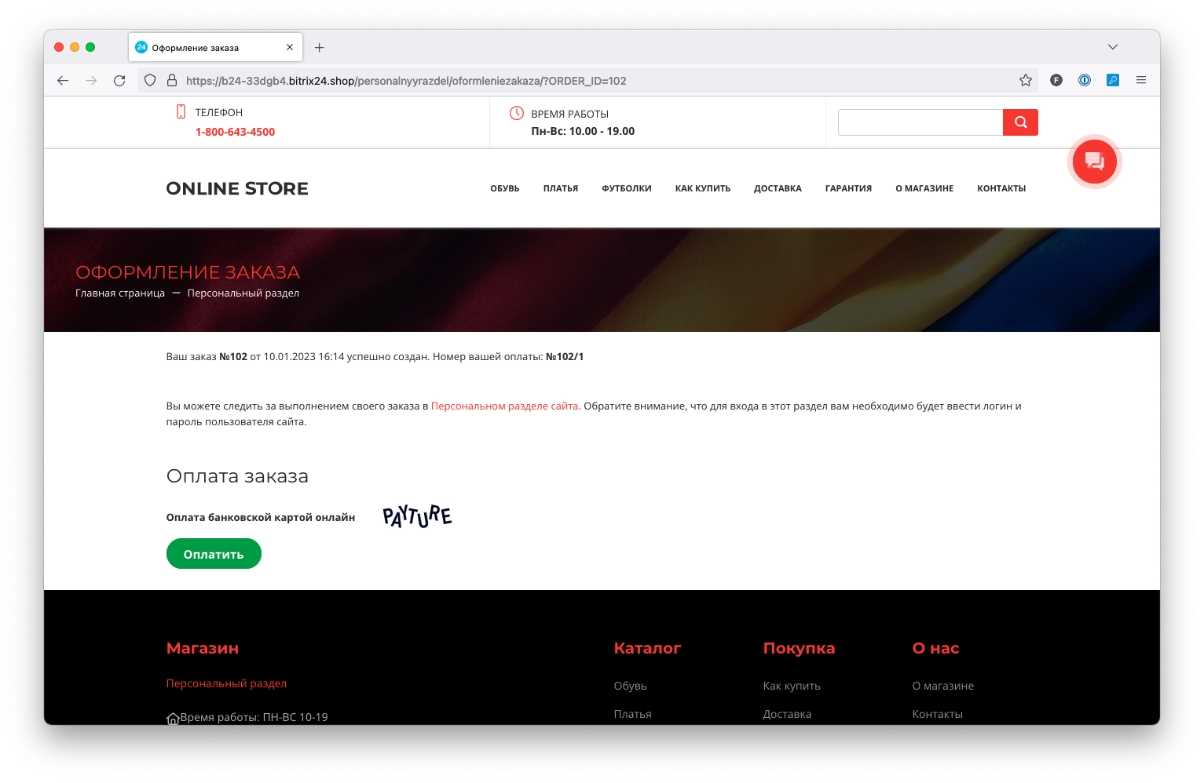The height and width of the screenshot is (783, 1204).
Task: Open the О МАГАЗИНЕ menu item
Action: pyautogui.click(x=924, y=188)
